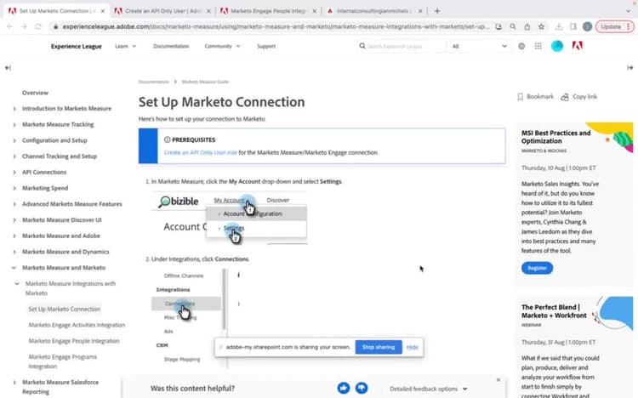The width and height of the screenshot is (638, 398).
Task: Open the Adobe apps grid icon
Action: (538, 46)
